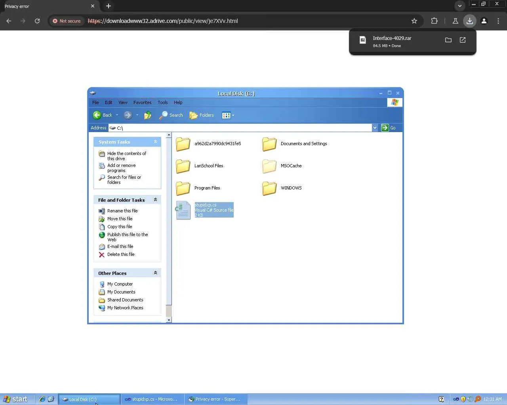The image size is (507, 405).
Task: Click the Local Disk (C:) taskbar button
Action: (x=89, y=399)
